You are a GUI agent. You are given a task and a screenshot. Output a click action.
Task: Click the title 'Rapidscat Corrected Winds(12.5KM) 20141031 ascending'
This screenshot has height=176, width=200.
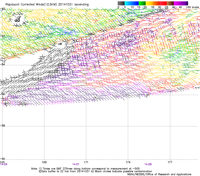47,5
